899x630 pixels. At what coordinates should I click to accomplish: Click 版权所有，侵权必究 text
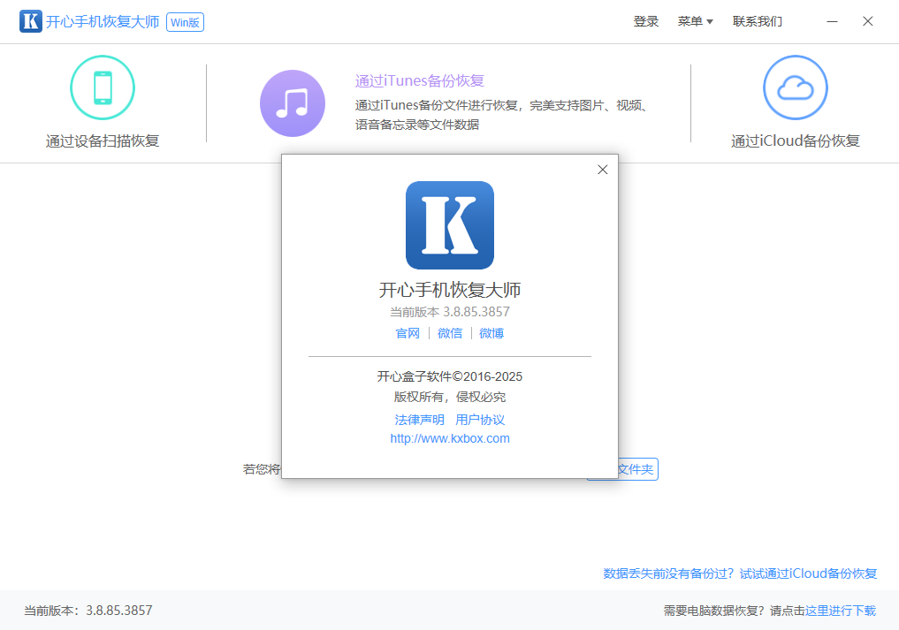449,397
